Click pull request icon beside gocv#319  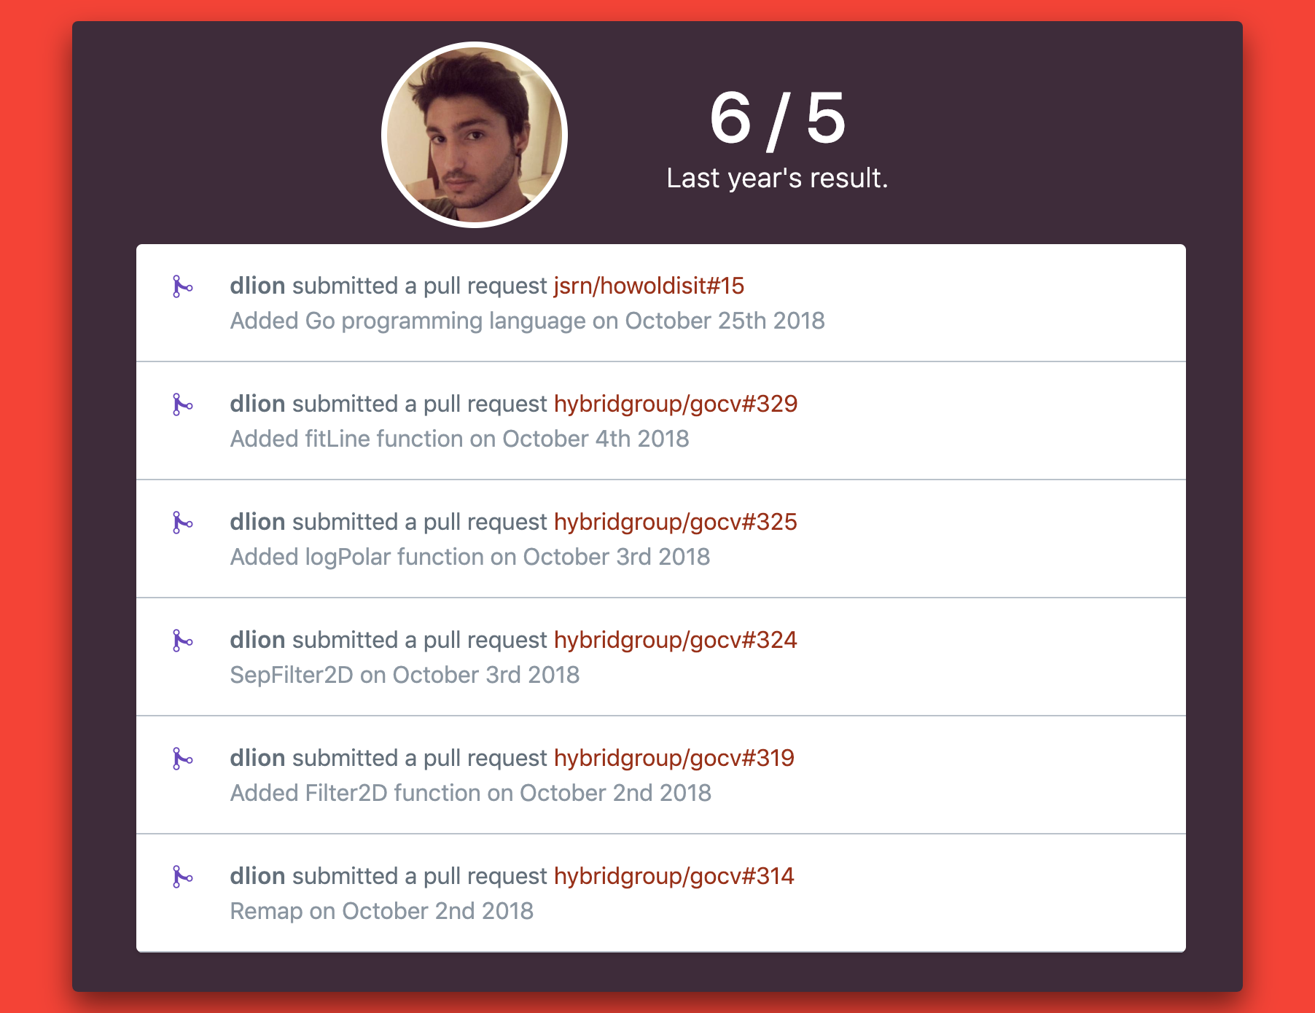click(182, 759)
